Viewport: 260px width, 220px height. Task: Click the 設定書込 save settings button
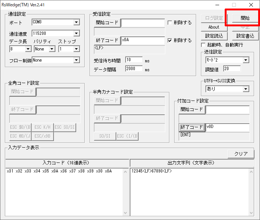[245, 36]
